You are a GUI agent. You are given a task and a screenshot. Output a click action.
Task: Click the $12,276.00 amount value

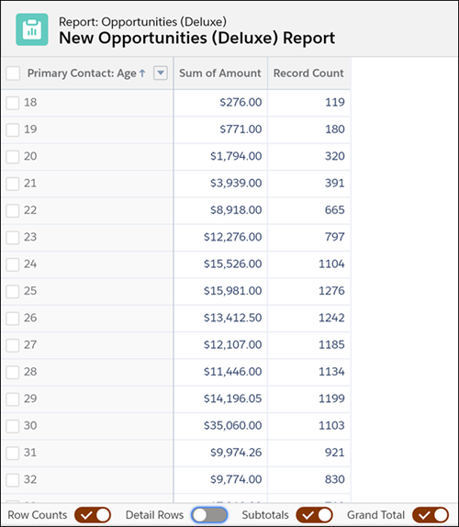point(232,237)
